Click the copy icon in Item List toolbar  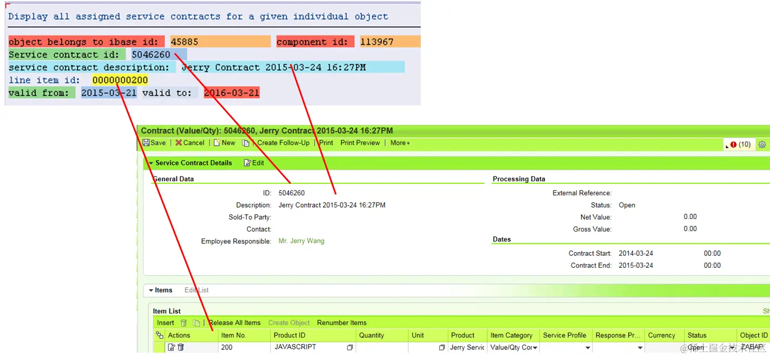(197, 323)
